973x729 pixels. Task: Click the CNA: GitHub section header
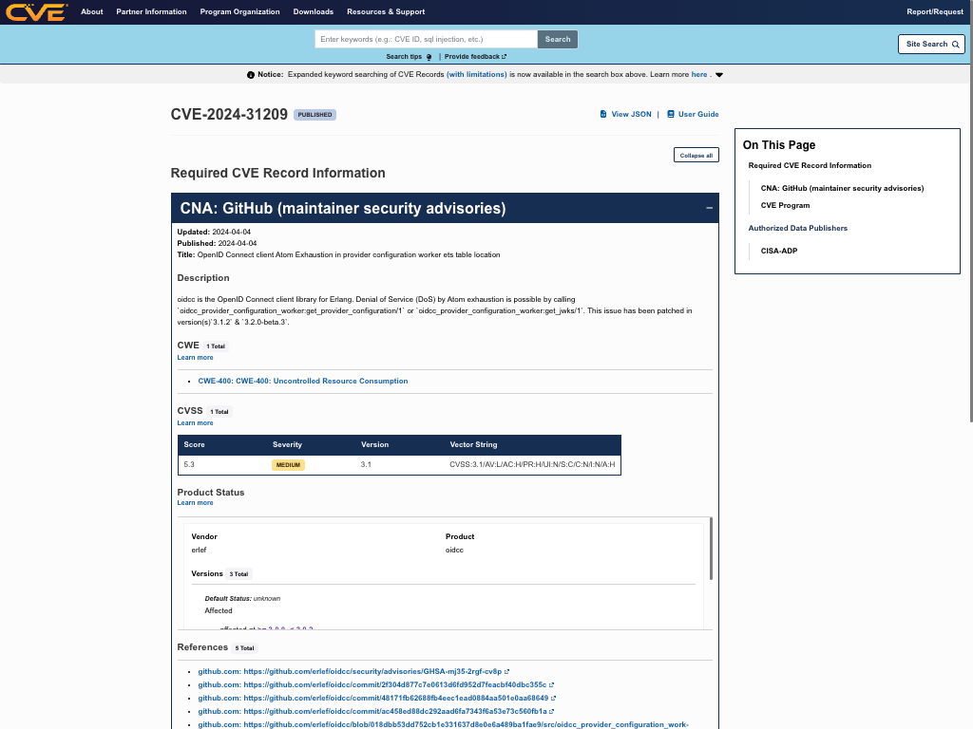445,208
